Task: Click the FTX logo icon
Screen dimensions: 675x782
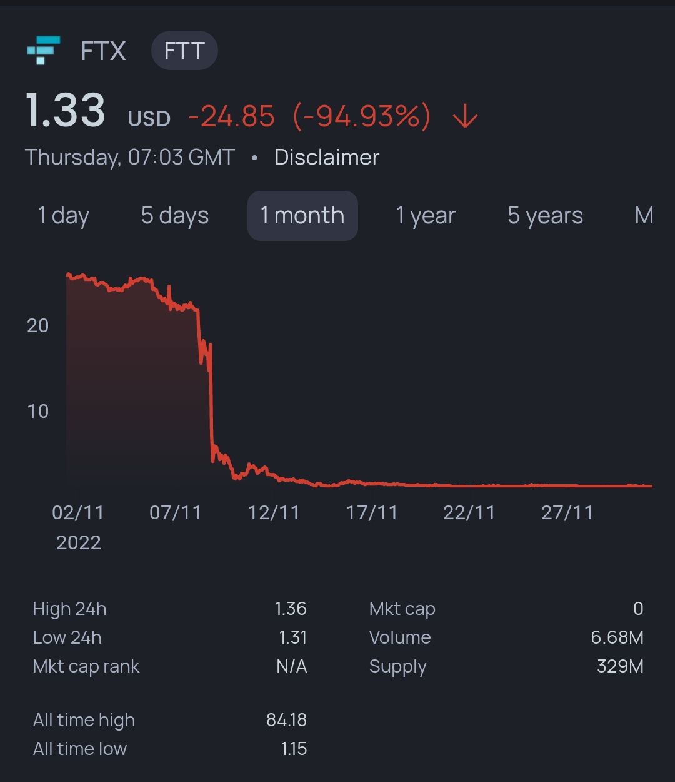Action: 44,50
